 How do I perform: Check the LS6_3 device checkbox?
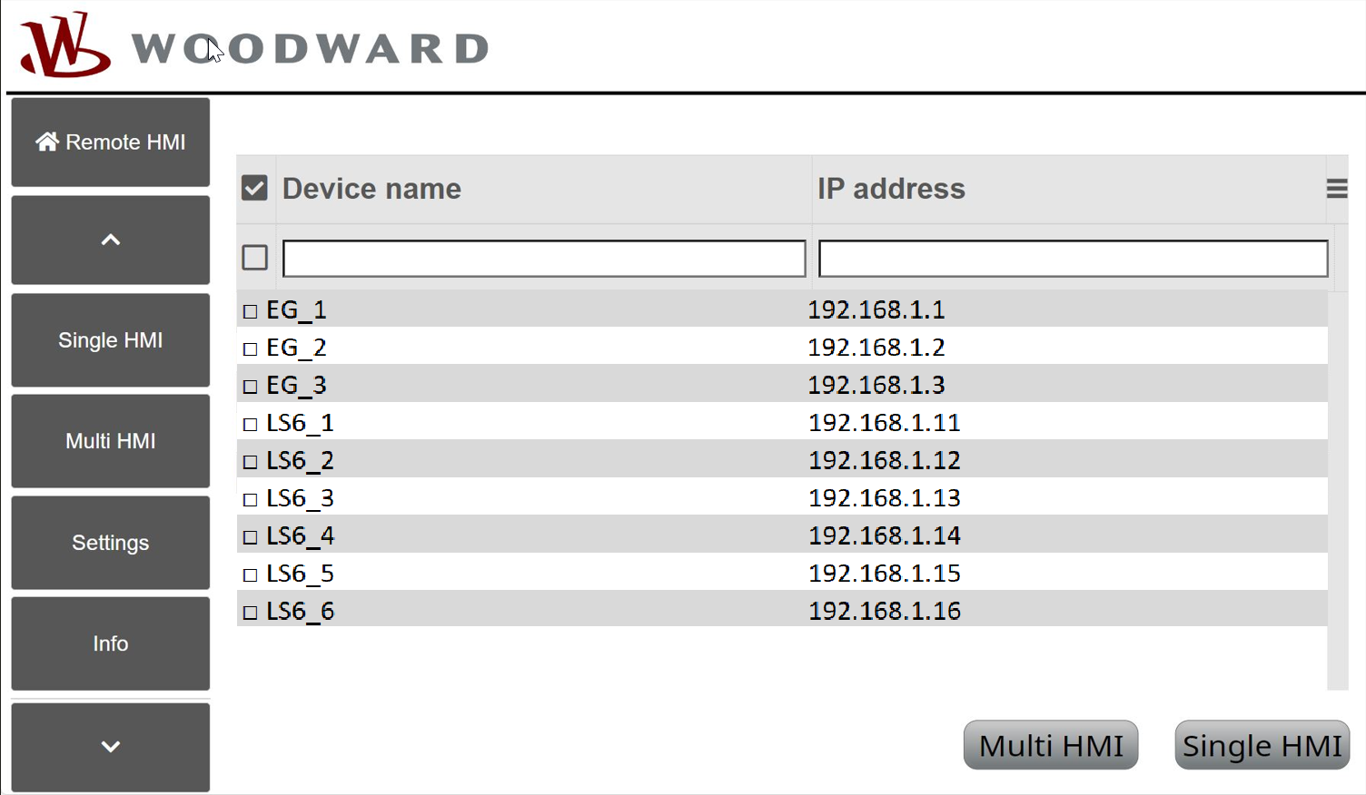pos(251,499)
